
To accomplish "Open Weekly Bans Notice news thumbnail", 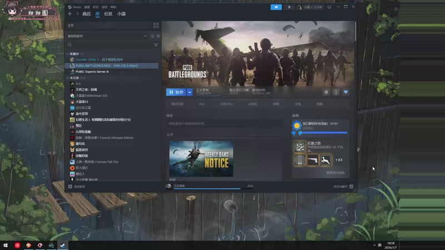I will (201, 159).
